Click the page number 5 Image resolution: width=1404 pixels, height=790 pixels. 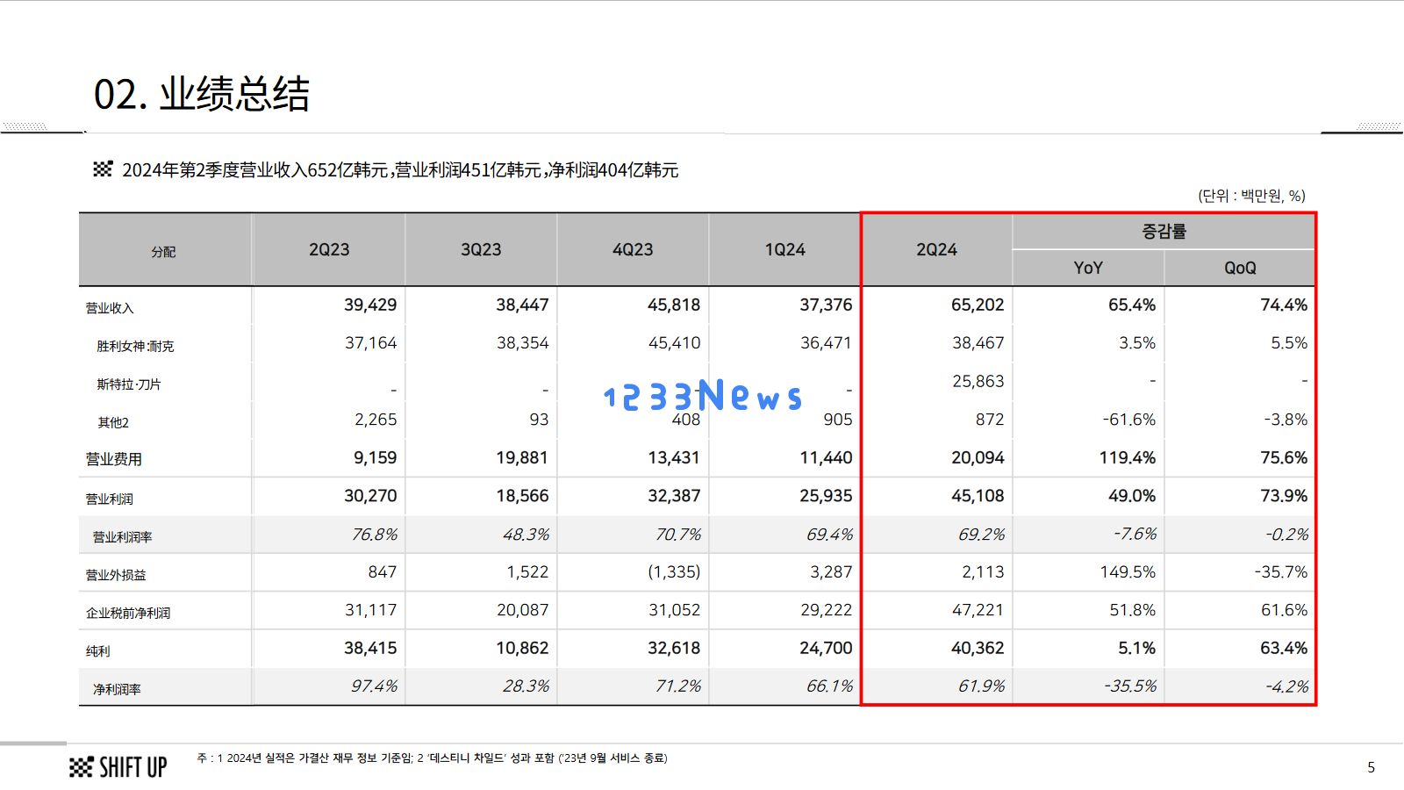[x=1371, y=768]
